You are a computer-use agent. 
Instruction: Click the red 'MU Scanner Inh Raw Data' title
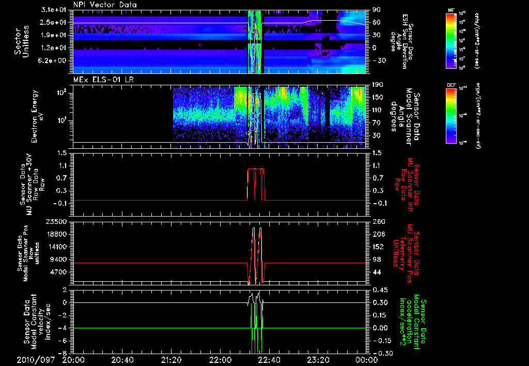pyautogui.click(x=407, y=185)
